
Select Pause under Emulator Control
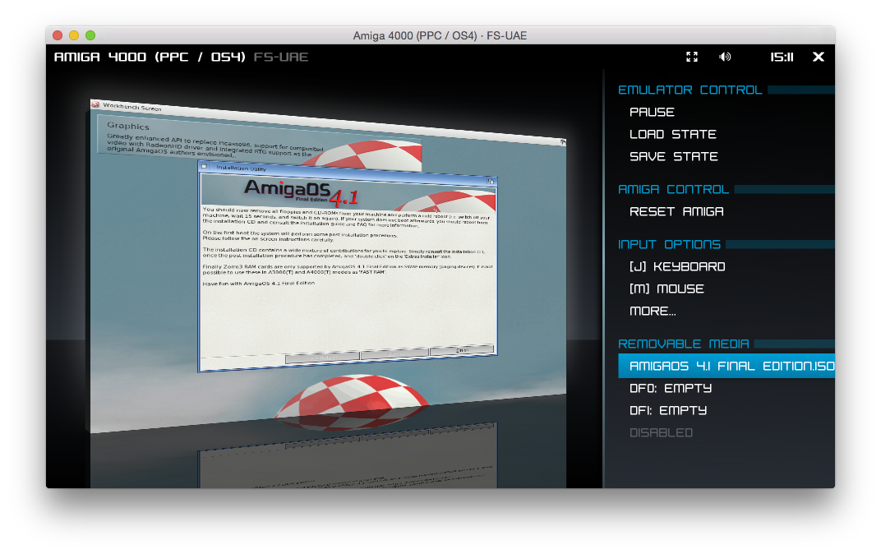point(652,112)
